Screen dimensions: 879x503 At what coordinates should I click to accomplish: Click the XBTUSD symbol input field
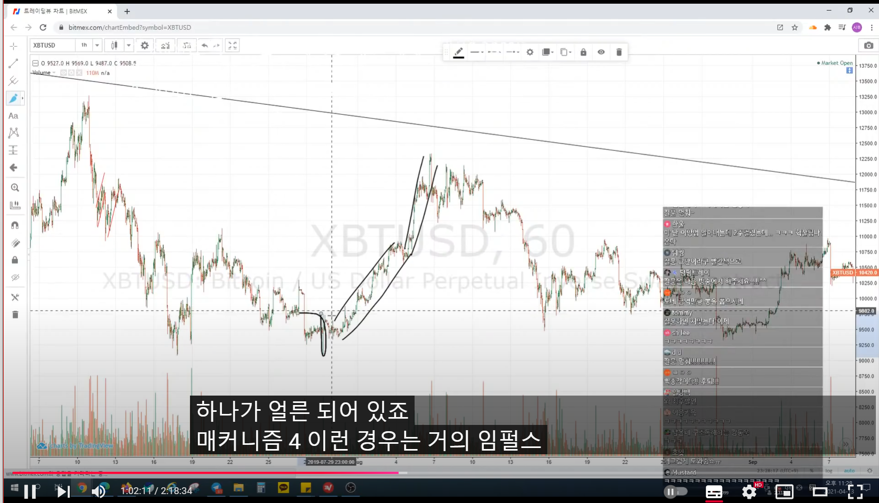[52, 45]
